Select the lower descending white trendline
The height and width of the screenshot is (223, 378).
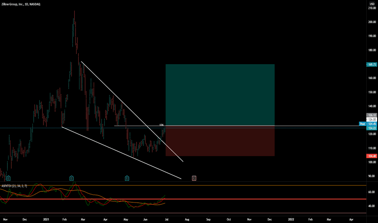click(x=122, y=153)
